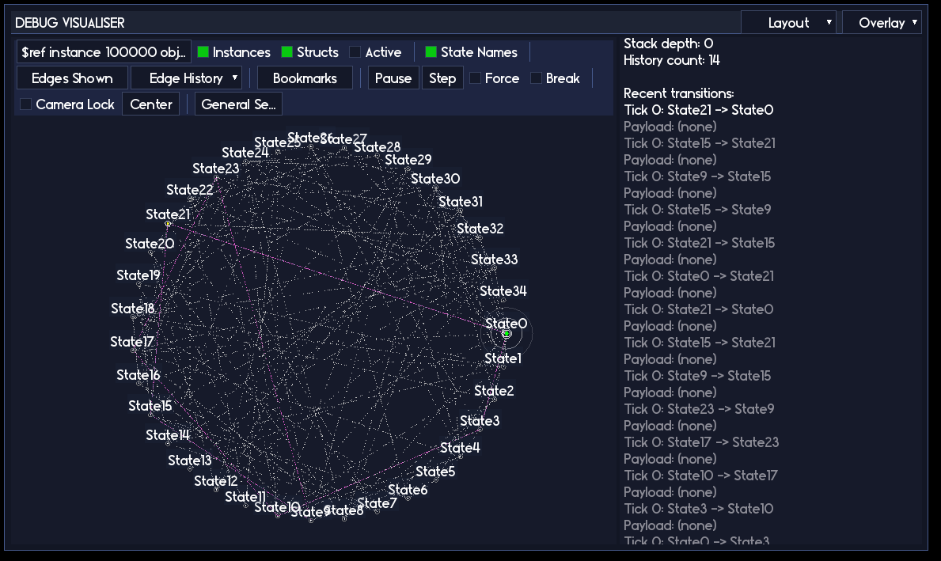
Task: Open the Bookmarks panel
Action: click(305, 78)
